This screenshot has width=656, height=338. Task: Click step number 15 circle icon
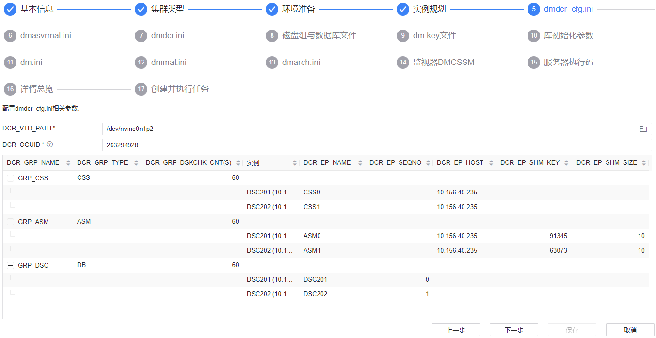point(534,63)
